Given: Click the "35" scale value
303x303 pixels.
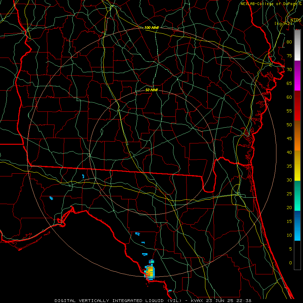Looking at the screenshot, I should tap(289, 166).
